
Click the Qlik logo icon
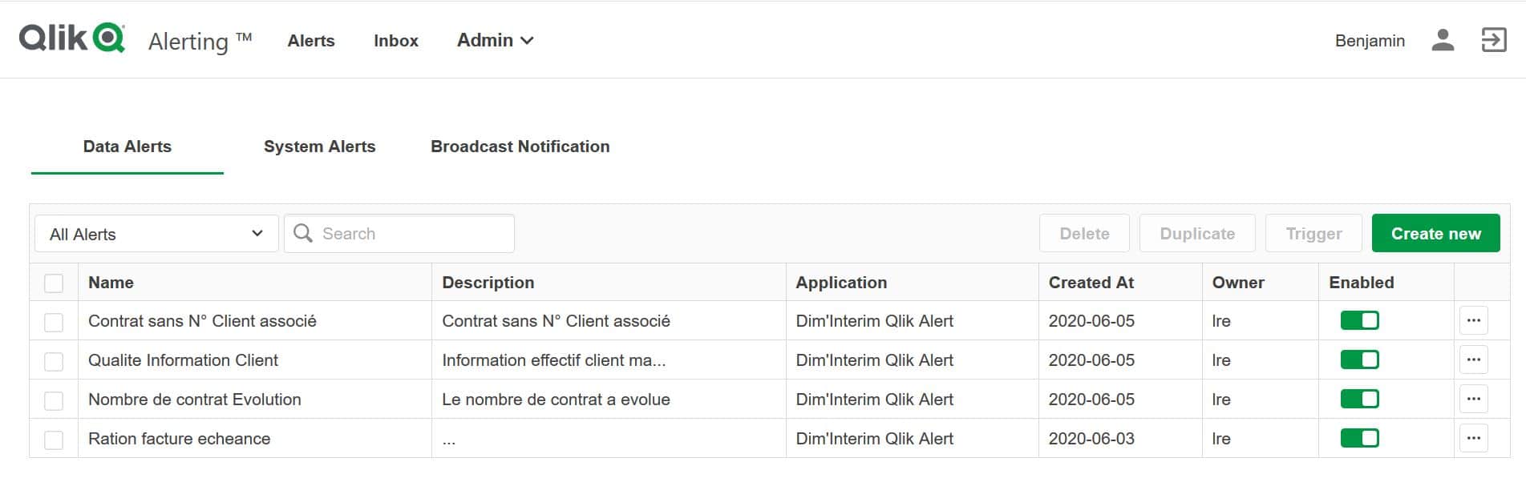coord(72,38)
